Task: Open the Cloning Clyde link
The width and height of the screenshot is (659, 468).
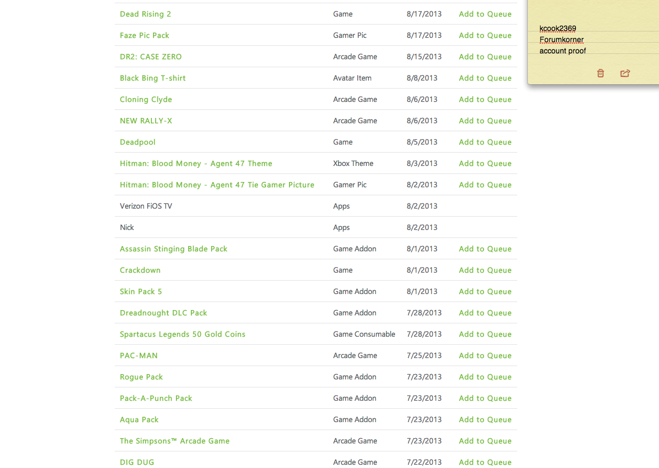Action: click(146, 99)
